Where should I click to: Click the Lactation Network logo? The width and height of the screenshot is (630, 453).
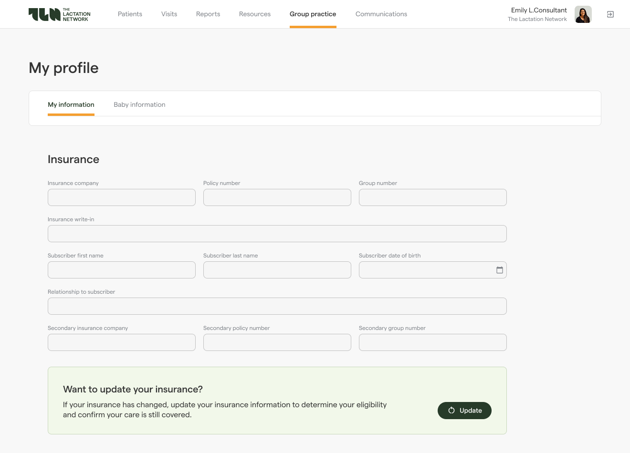(x=59, y=14)
